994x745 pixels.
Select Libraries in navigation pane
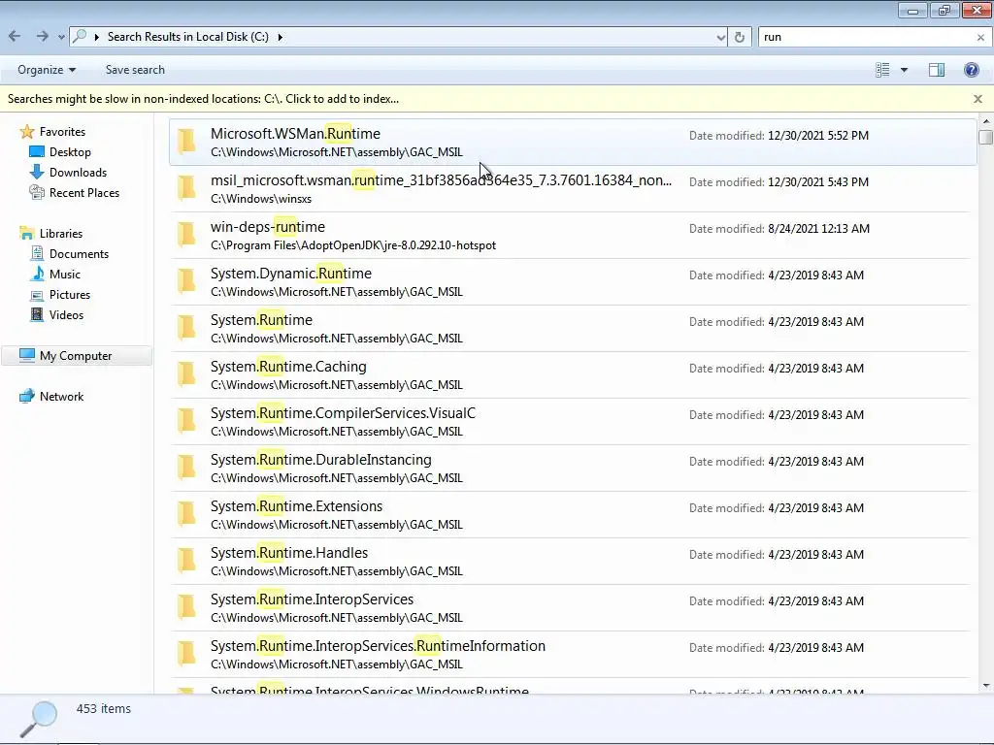61,234
